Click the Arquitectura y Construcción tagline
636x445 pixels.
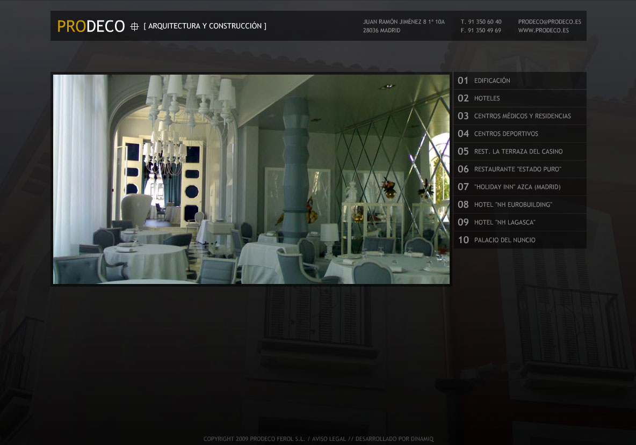pyautogui.click(x=205, y=26)
